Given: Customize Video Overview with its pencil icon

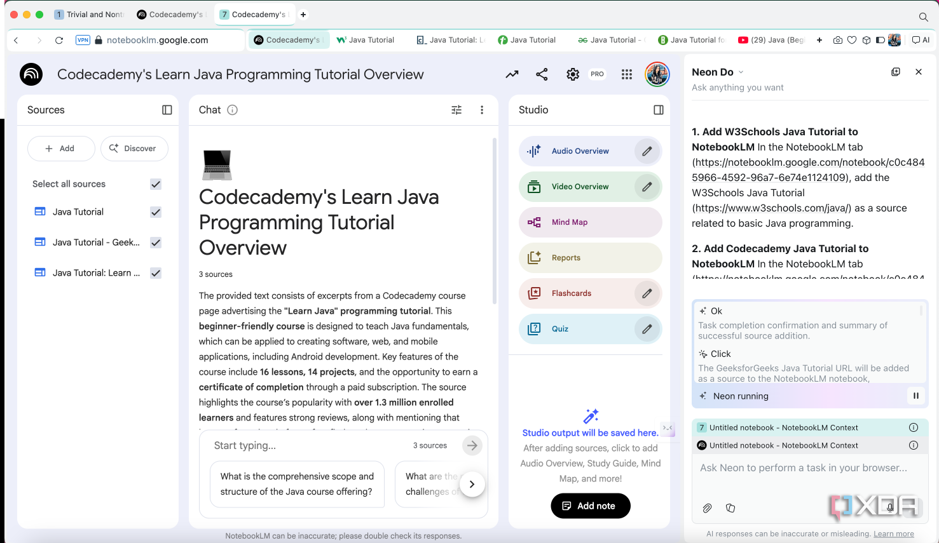Looking at the screenshot, I should tap(647, 187).
